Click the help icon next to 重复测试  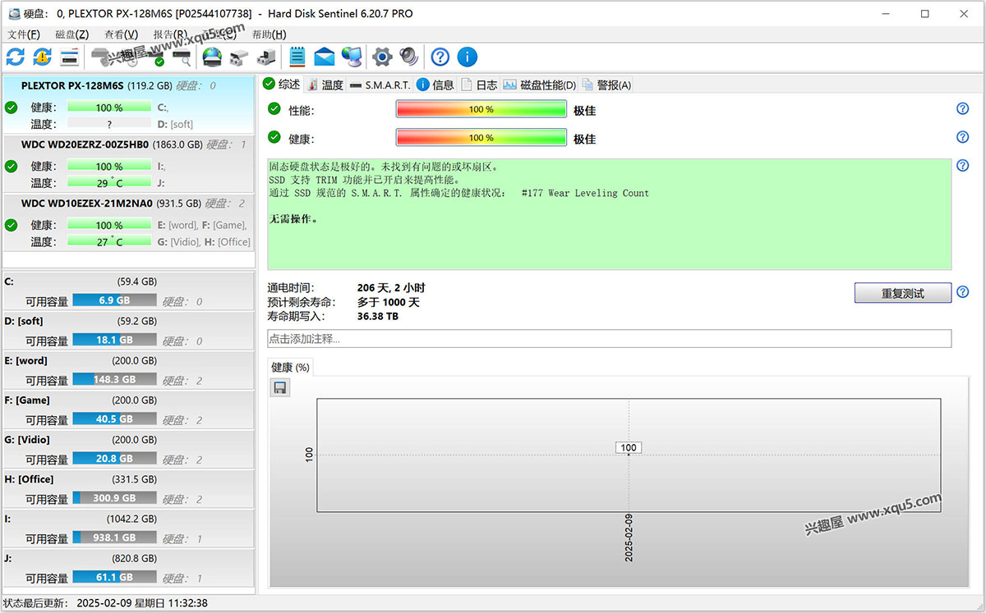pyautogui.click(x=963, y=292)
